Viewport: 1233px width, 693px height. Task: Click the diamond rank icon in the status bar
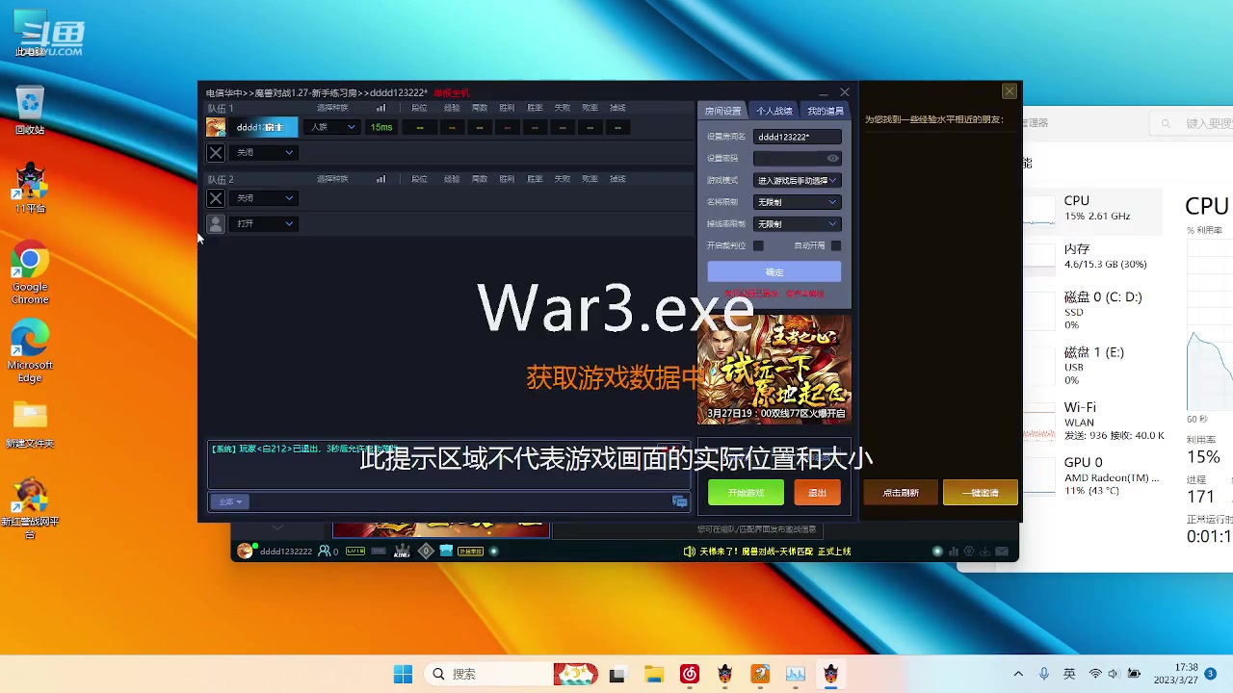point(426,552)
